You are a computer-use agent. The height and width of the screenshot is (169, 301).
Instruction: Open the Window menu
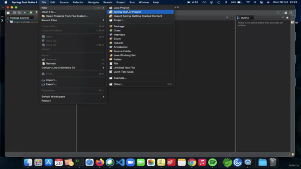[144, 2]
